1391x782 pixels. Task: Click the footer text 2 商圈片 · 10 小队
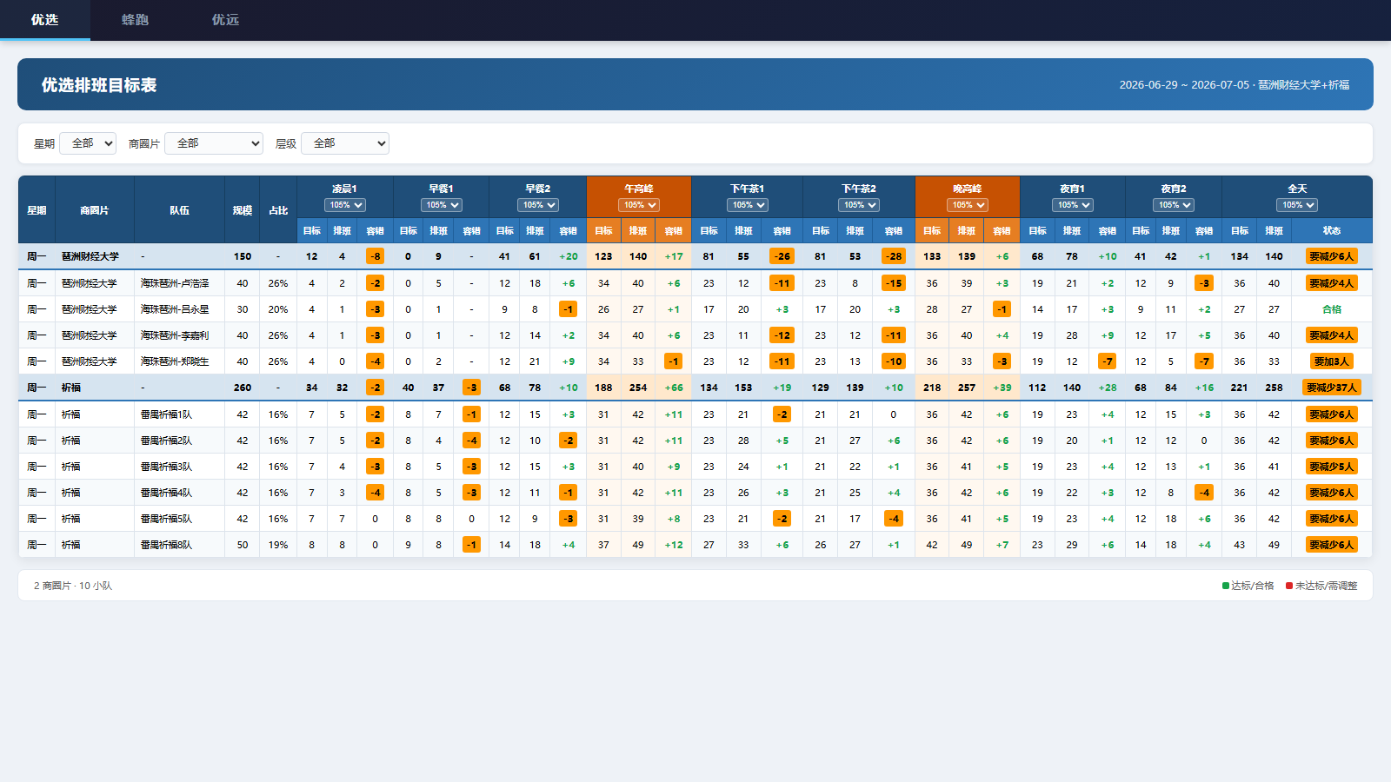pyautogui.click(x=73, y=586)
